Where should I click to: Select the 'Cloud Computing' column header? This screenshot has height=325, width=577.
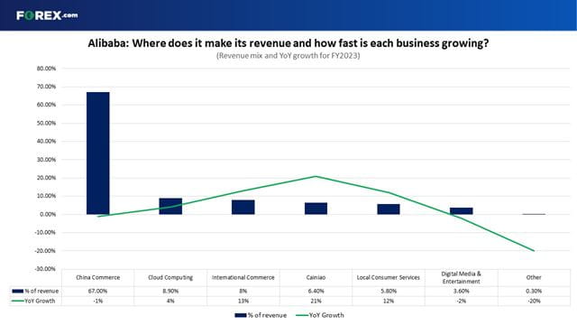pos(170,277)
